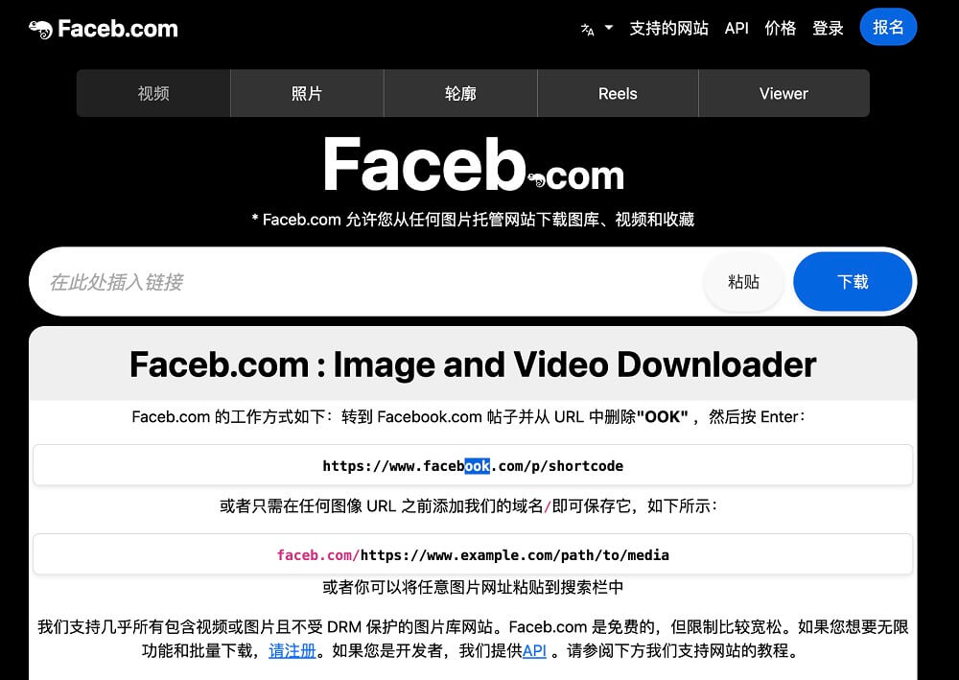Image resolution: width=959 pixels, height=680 pixels.
Task: Open 支持的网站 menu item
Action: [x=668, y=28]
